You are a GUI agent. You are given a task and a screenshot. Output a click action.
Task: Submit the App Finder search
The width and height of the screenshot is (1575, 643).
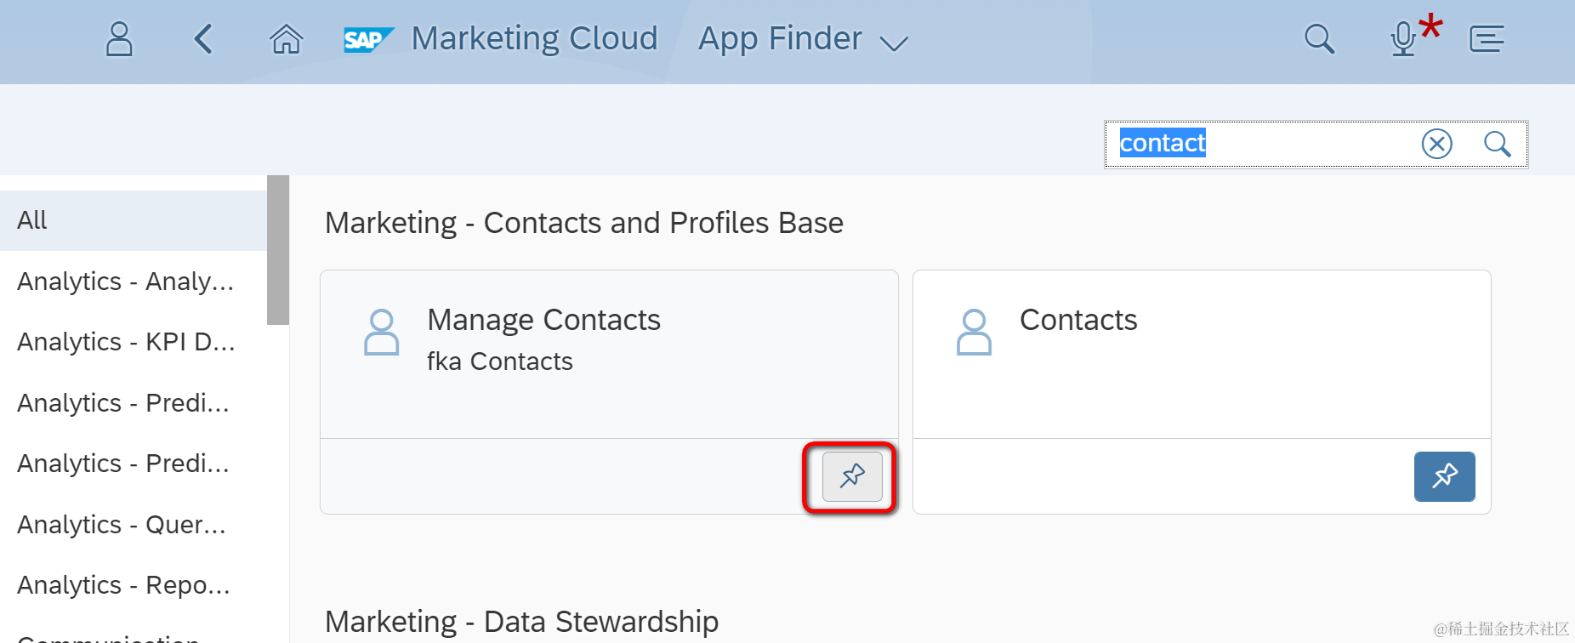1497,144
